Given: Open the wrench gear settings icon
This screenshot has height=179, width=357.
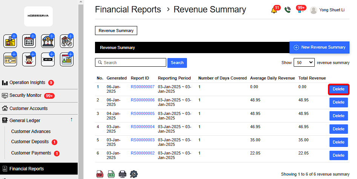Looking at the screenshot, I should (134, 174).
